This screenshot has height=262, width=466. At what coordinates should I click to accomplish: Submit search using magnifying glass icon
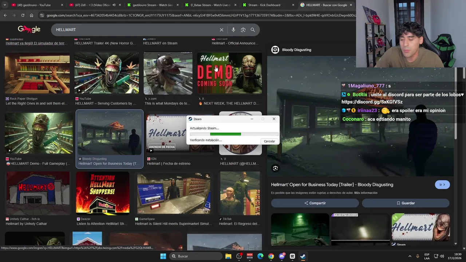point(253,30)
